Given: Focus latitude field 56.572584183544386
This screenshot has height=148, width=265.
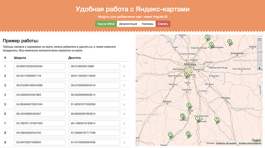Looking at the screenshot, I should pyautogui.click(x=39, y=85).
